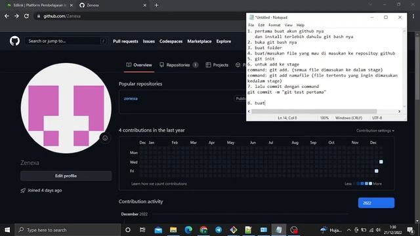Screen dimensions: 420x236
Task: Open the Contribution settings dropdown
Action: coord(375,130)
